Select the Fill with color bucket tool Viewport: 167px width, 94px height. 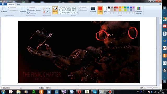(47, 9)
